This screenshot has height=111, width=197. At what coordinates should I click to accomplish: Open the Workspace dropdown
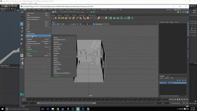click(181, 10)
